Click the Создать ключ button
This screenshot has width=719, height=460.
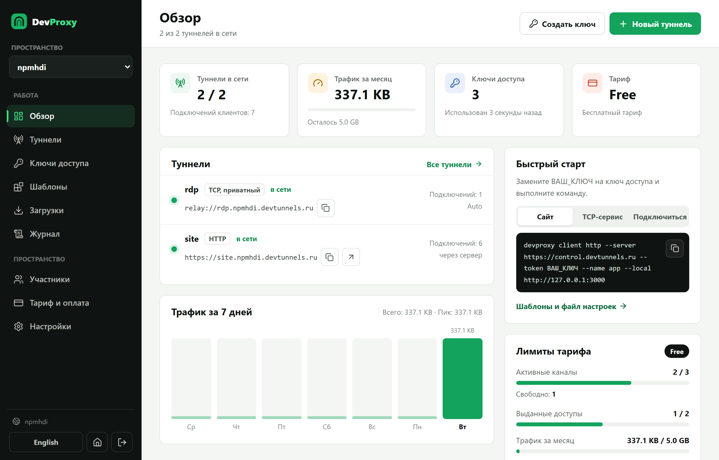tap(562, 24)
